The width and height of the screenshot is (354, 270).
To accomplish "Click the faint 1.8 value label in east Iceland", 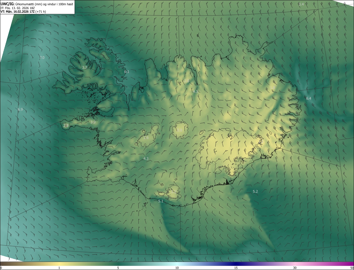I will [272, 88].
